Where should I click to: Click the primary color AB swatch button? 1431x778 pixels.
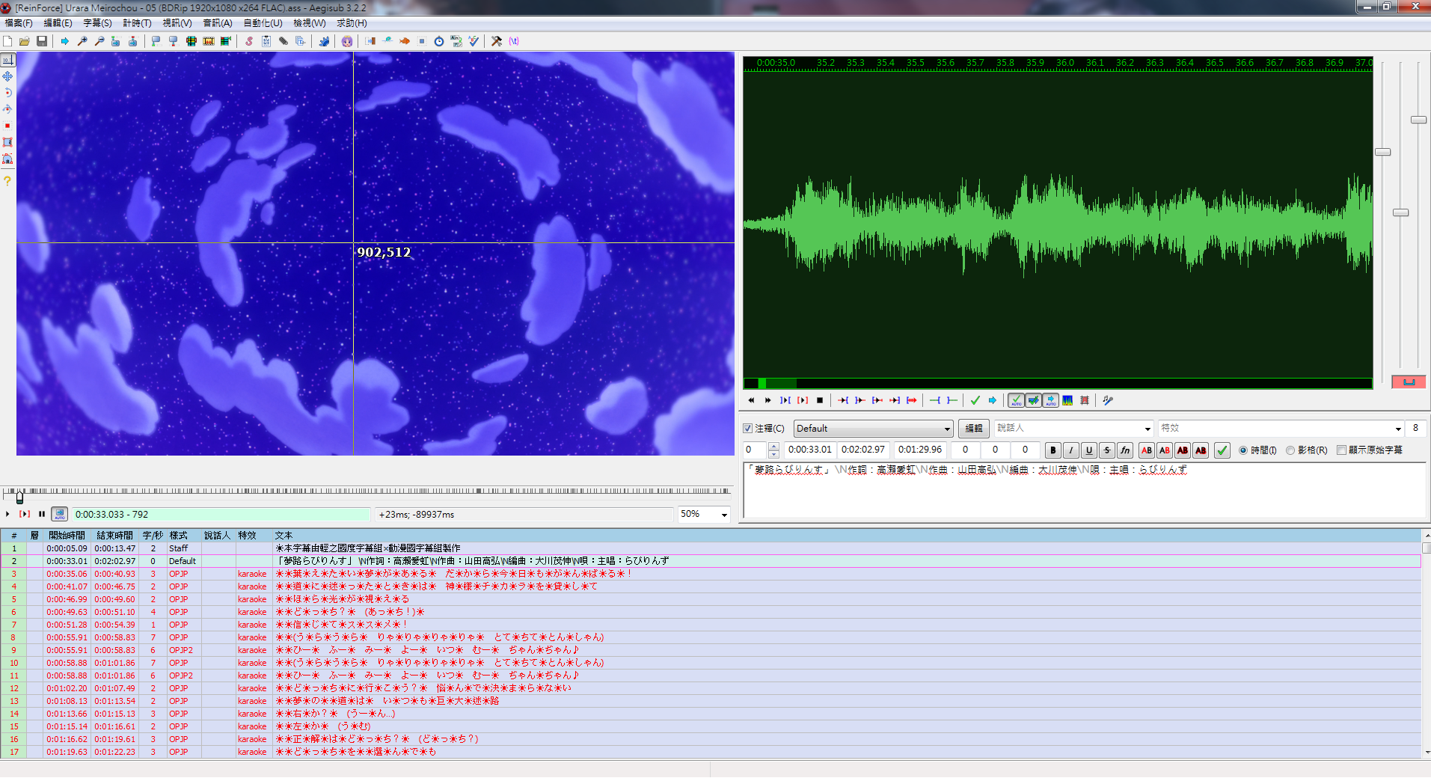click(1147, 450)
